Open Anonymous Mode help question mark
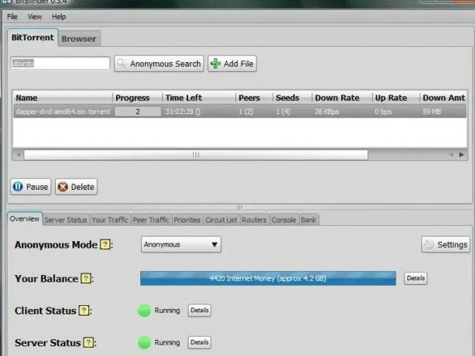This screenshot has width=475, height=356. tap(105, 244)
